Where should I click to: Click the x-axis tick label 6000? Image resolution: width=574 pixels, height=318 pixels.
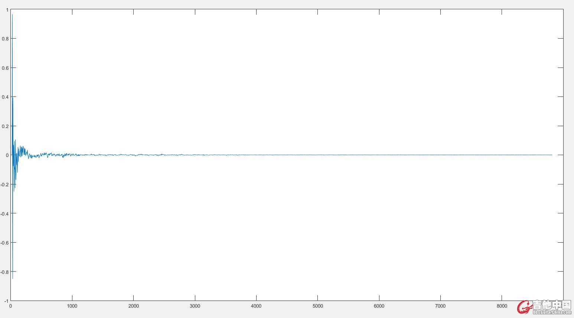point(379,306)
